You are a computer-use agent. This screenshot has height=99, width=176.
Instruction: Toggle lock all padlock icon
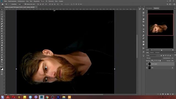pos(160,61)
